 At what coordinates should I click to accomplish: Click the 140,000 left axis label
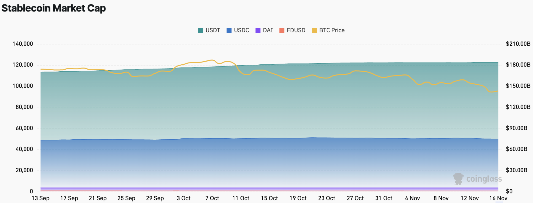(23, 44)
